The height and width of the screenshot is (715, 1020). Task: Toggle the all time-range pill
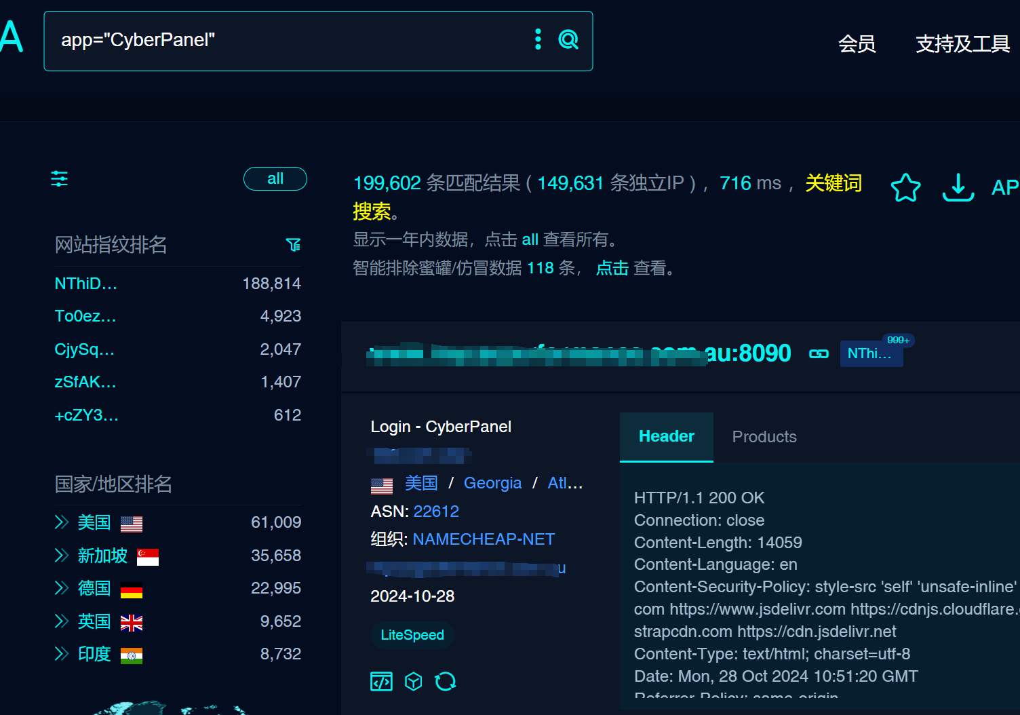point(275,179)
